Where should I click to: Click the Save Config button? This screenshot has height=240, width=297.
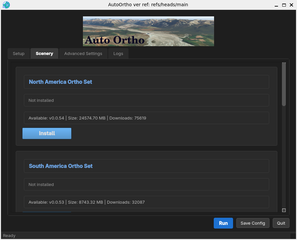point(252,223)
